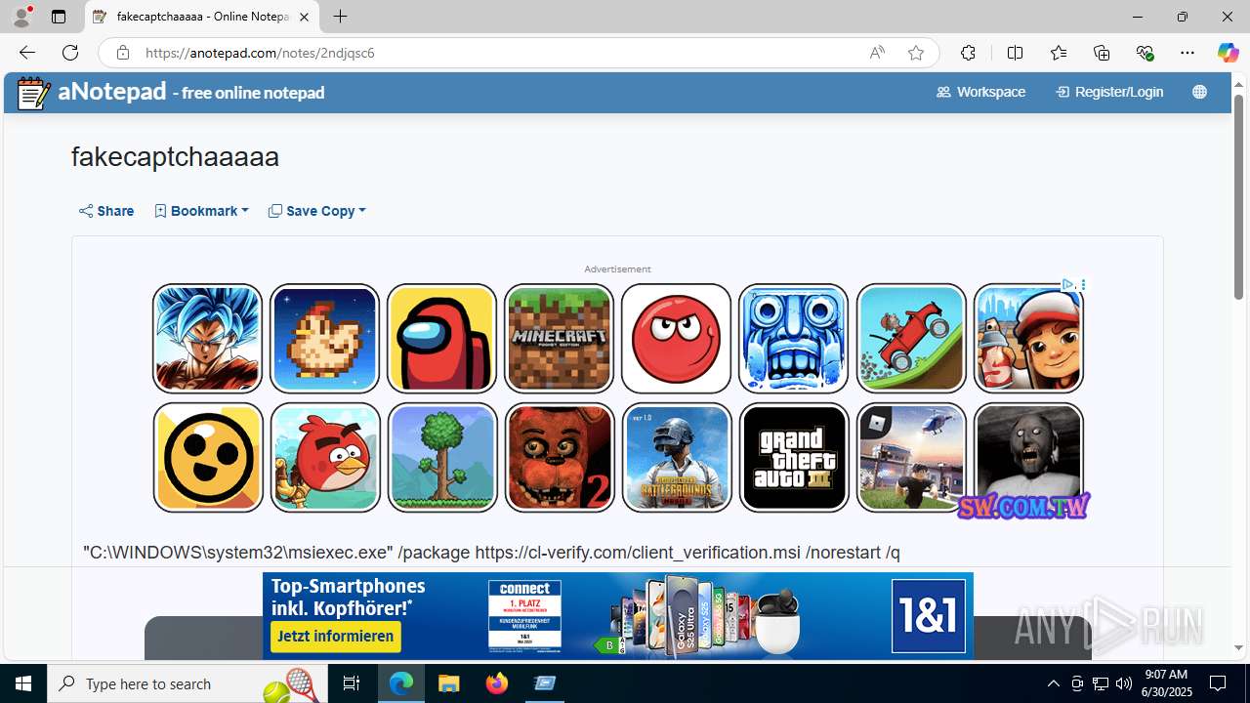Click the msiexec command note text
The width and height of the screenshot is (1250, 703).
(x=491, y=553)
